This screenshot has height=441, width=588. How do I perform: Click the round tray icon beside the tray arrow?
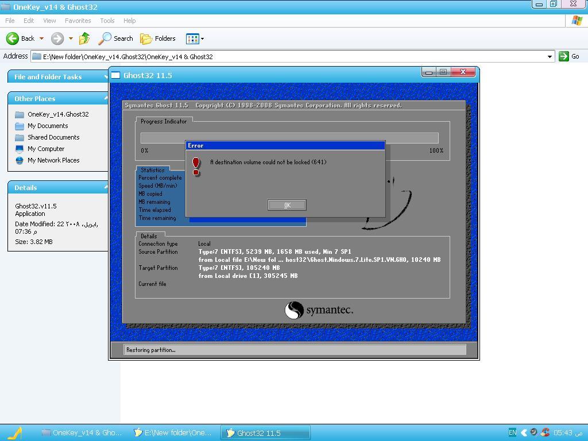533,432
